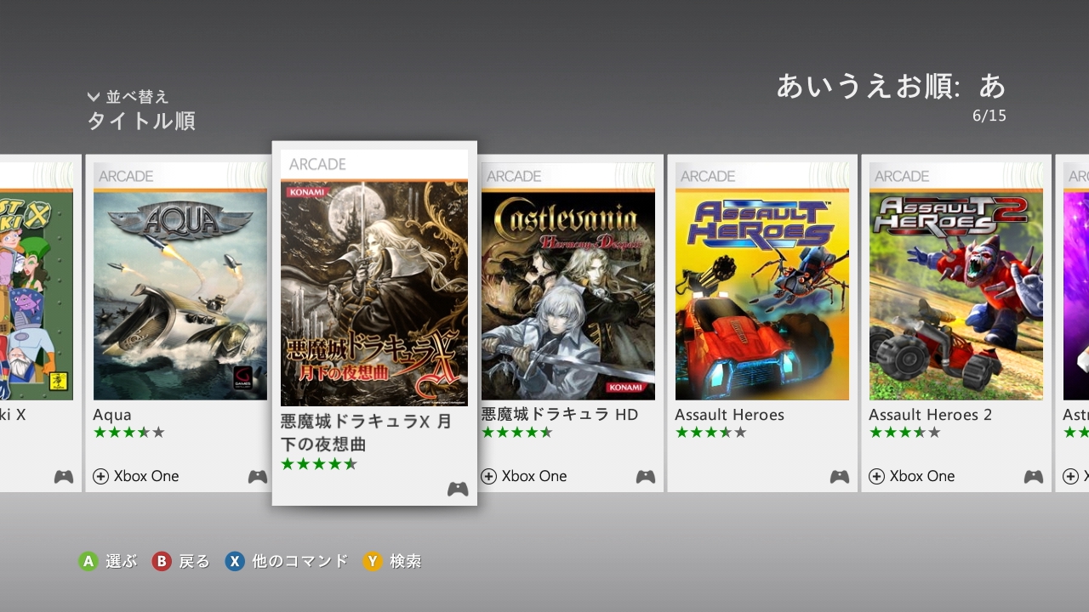Click the blue X commands button icon

235,561
